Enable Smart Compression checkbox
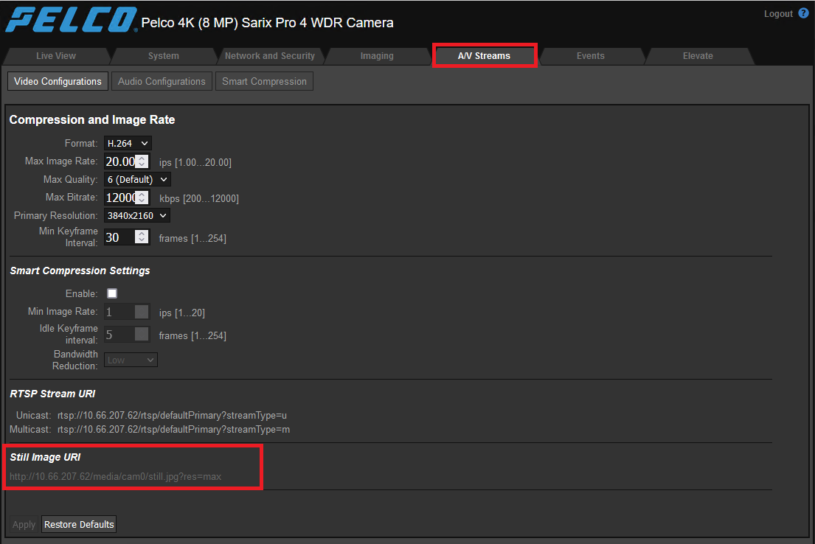815x544 pixels. coord(112,293)
